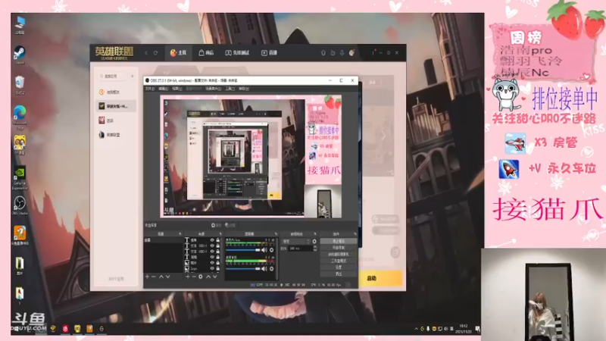606x341 pixels.
Task: Remove the selected source with the minus icon
Action: [194, 277]
